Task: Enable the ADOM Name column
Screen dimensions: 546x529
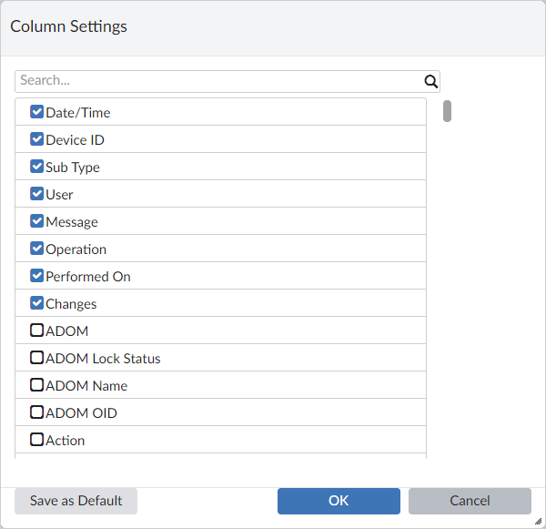Action: tap(37, 385)
